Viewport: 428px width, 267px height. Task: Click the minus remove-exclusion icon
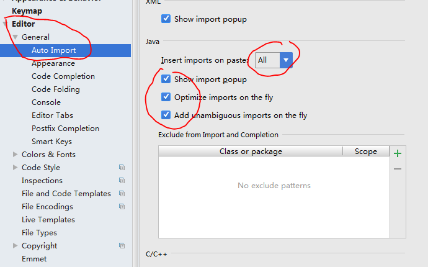(398, 168)
